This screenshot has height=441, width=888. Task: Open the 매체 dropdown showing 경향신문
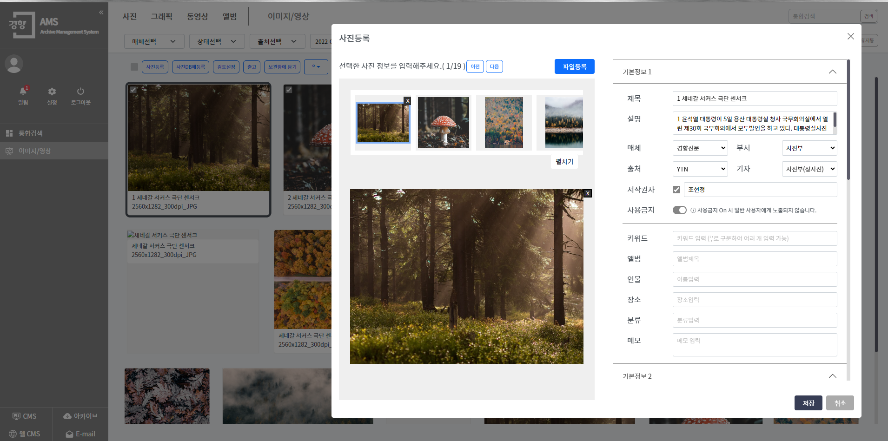(700, 148)
